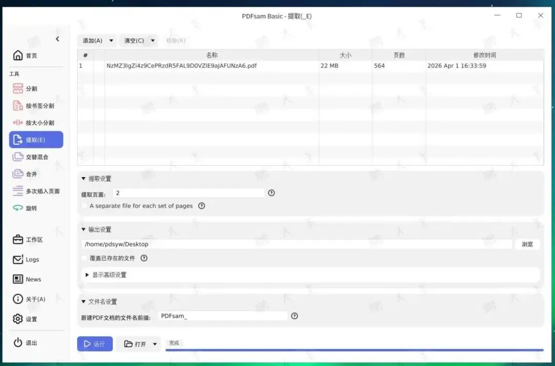
Task: Collapse the sidebar with the chevron arrow
Action: click(x=58, y=39)
